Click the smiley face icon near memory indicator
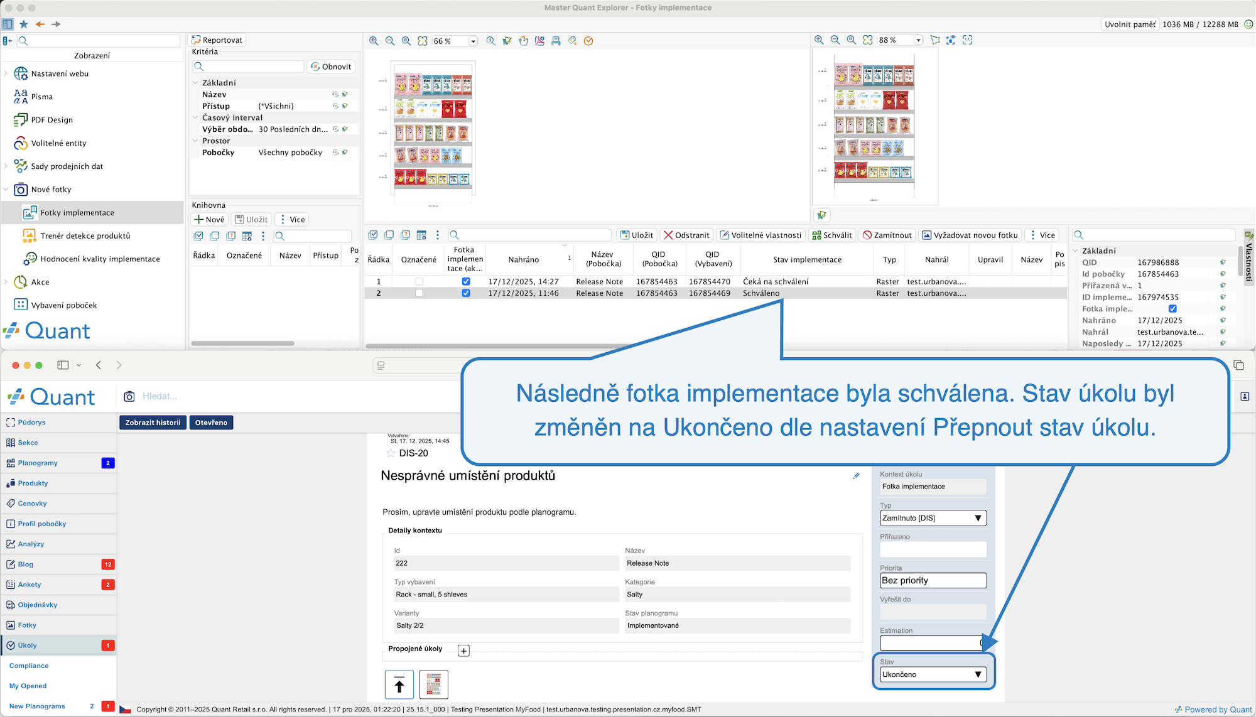Image resolution: width=1256 pixels, height=717 pixels. [1249, 24]
